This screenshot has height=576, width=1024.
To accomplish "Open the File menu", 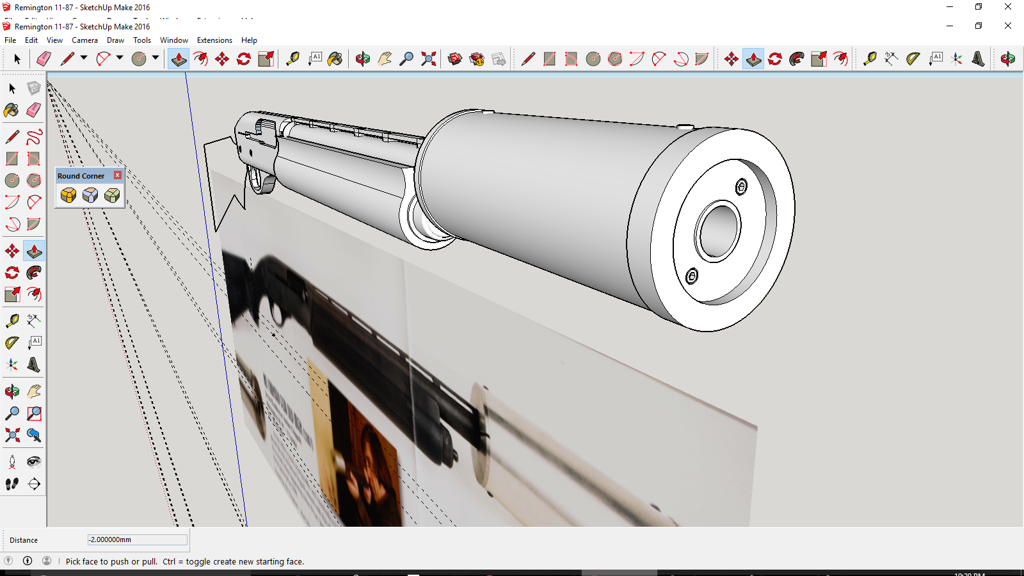I will point(10,40).
